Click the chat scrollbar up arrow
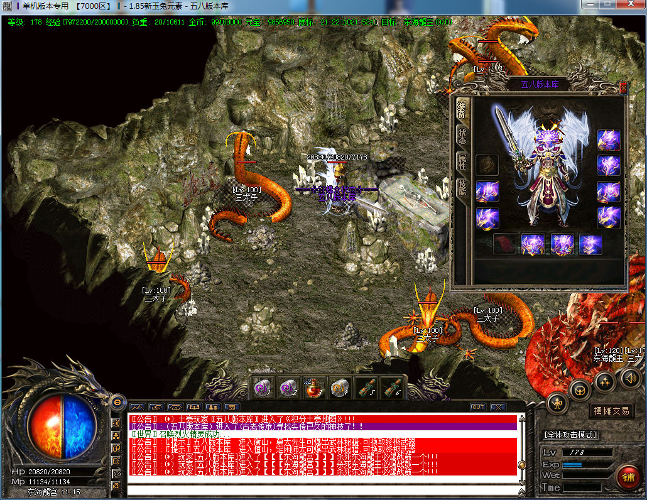Screen dimensions: 647x500 click(x=521, y=418)
